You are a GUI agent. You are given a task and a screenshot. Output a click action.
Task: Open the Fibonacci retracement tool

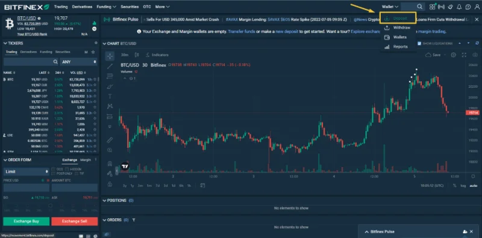pyautogui.click(x=110, y=76)
